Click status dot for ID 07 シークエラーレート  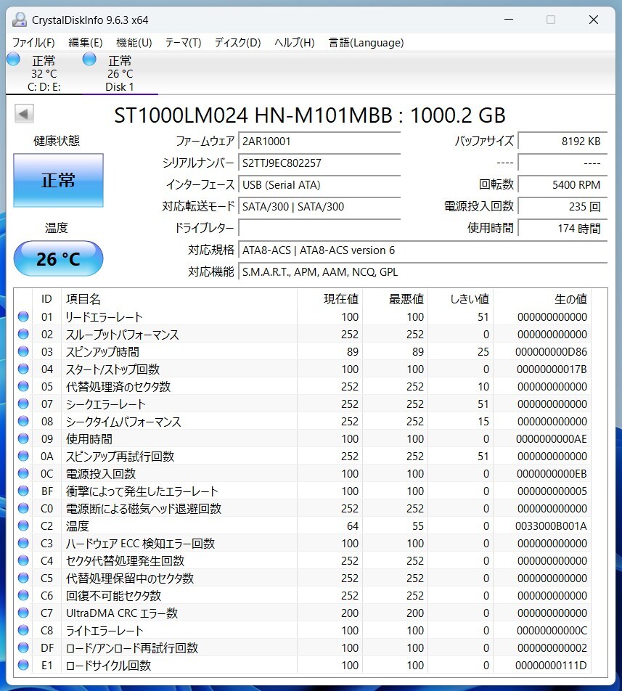23,404
